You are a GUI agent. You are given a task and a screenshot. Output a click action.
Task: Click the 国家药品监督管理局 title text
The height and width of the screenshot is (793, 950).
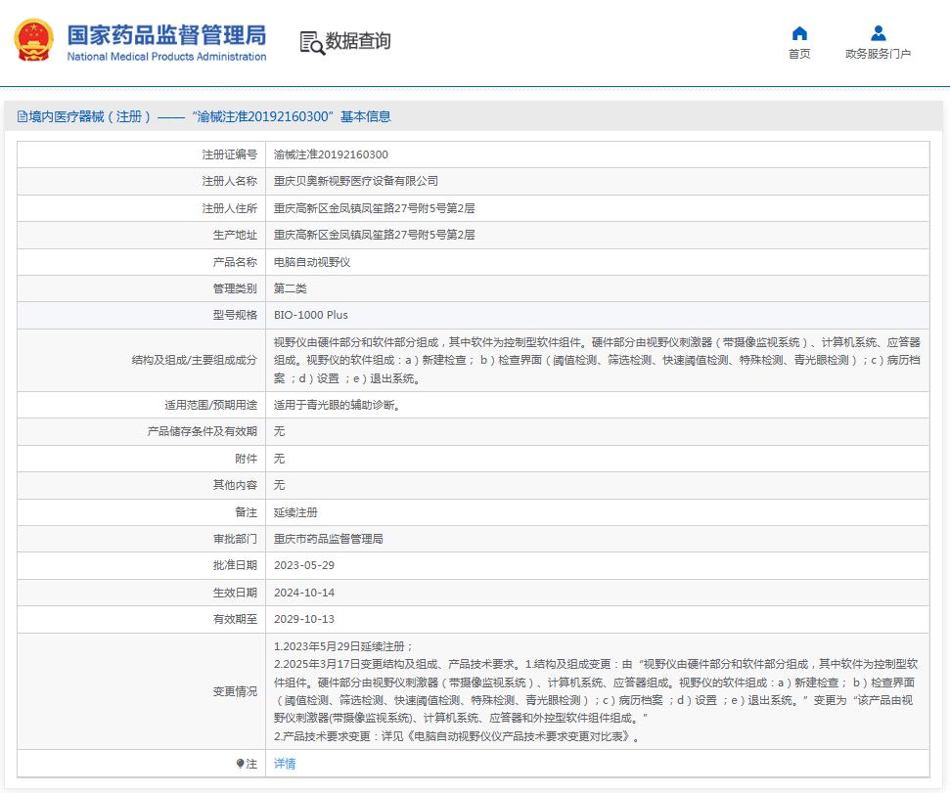point(166,34)
